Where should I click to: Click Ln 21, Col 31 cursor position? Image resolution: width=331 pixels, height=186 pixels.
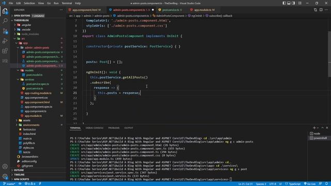pyautogui.click(x=246, y=184)
